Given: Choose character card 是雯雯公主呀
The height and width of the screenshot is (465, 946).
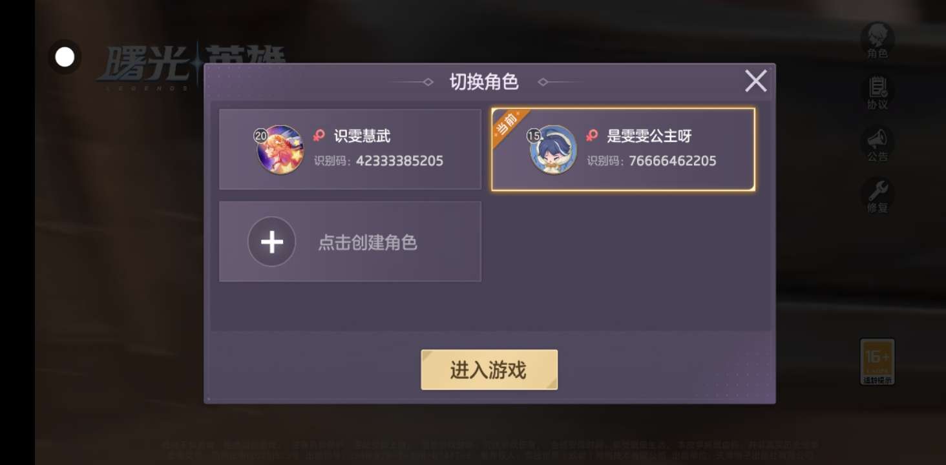Looking at the screenshot, I should click(x=623, y=149).
